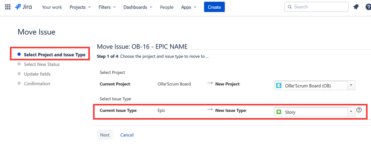The width and height of the screenshot is (371, 146).
Task: Click the 'Move Issue: OB-16 - EPIC NAME' title
Action: (x=142, y=47)
